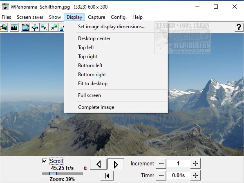Decrease the Timer value with minus
Viewport: 244px width, 183px height.
[161, 175]
